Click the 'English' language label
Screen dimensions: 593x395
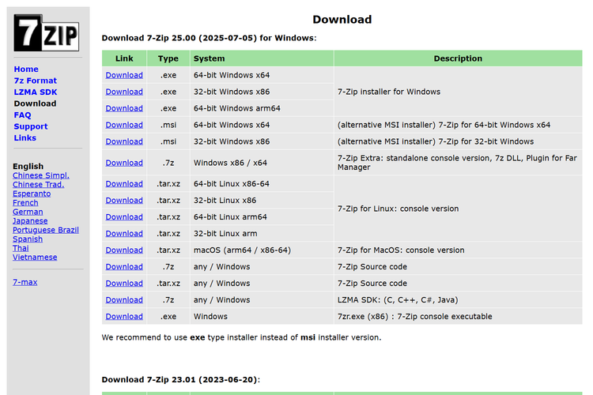pos(28,167)
